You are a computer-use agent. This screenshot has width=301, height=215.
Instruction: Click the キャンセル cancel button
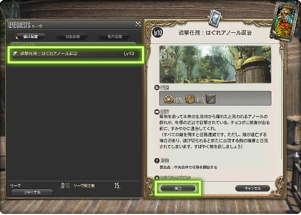tap(253, 188)
